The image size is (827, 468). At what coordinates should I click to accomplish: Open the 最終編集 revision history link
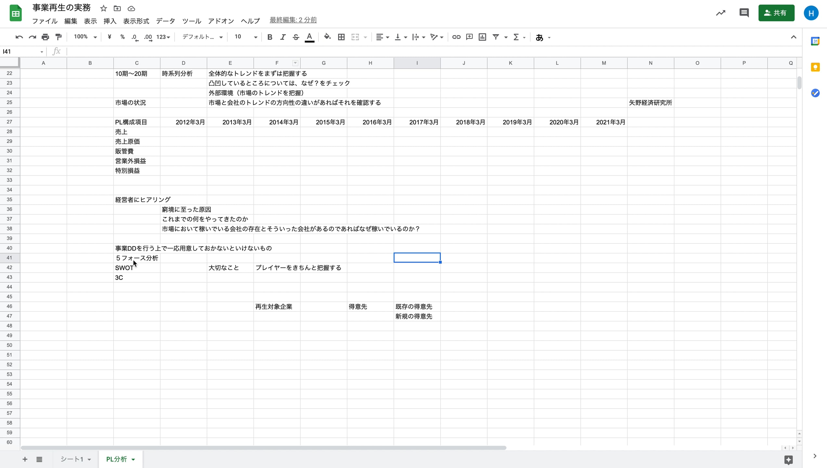[x=293, y=20]
